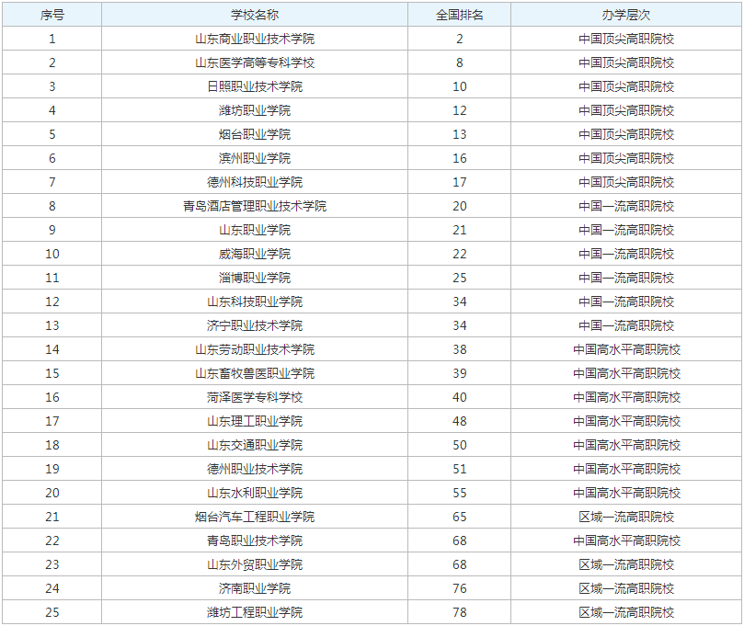Select 青岛酒店管理职业技术学院 entry

(x=255, y=206)
